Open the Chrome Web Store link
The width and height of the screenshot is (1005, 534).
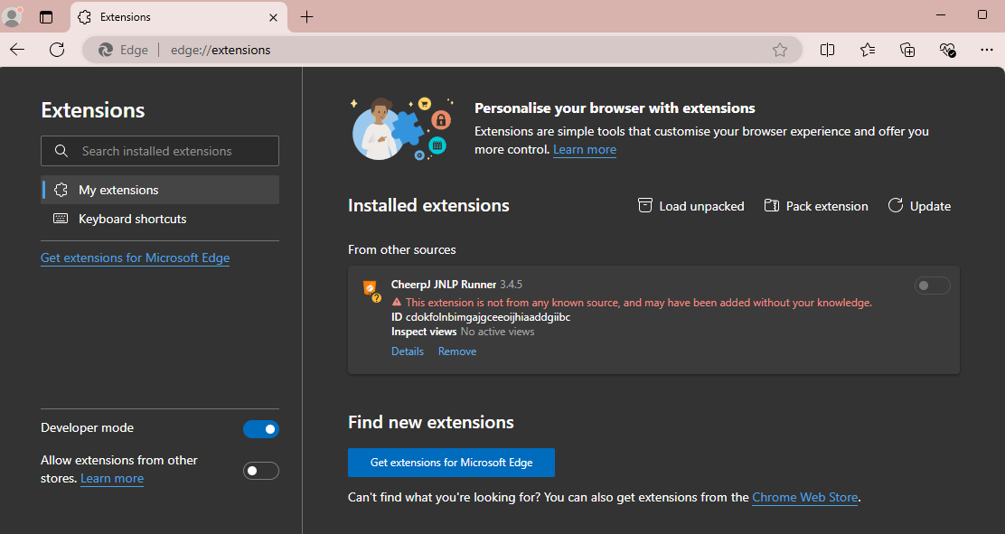tap(804, 497)
